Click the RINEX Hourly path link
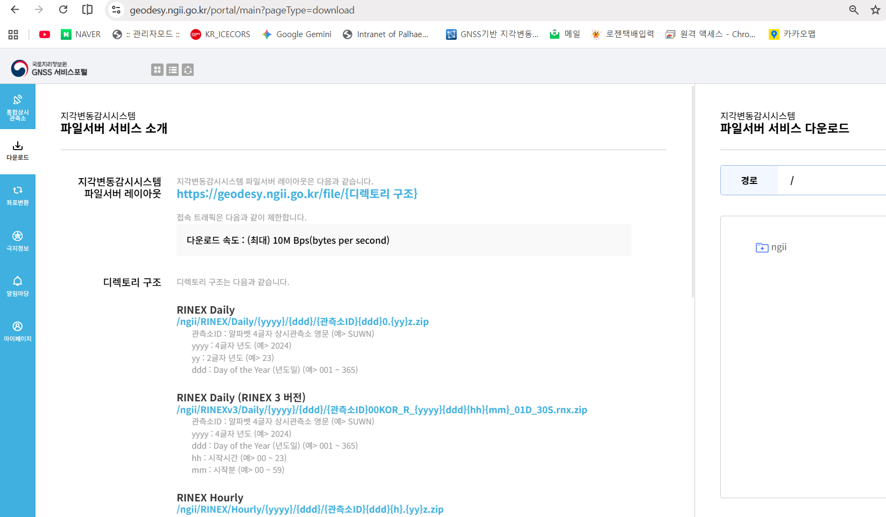This screenshot has width=886, height=517. pyautogui.click(x=310, y=509)
